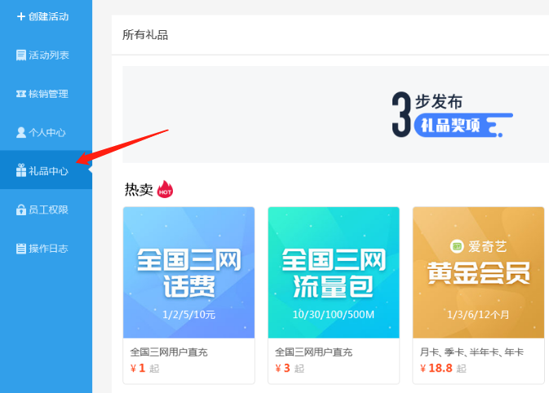The width and height of the screenshot is (549, 393).
Task: Click the red HOT flame badge
Action: (x=165, y=189)
